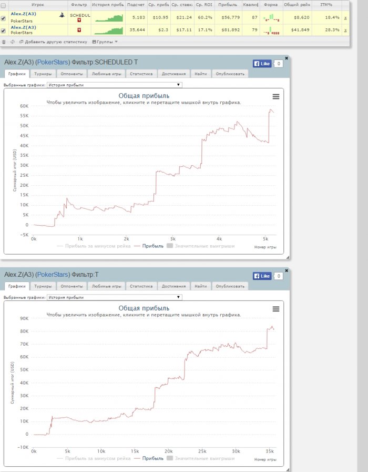The width and height of the screenshot is (368, 472).
Task: Click Facebook Like in Фильтр:T panel
Action: click(262, 276)
